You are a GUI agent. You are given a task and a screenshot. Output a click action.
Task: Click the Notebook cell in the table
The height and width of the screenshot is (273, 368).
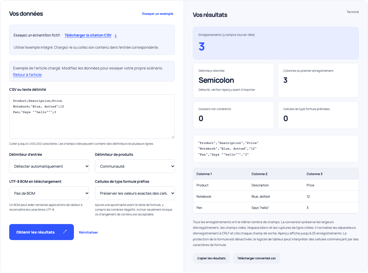[x=221, y=196]
